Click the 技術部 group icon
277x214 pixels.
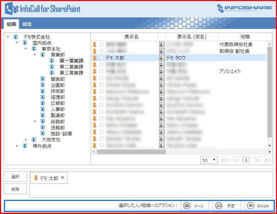click(43, 91)
